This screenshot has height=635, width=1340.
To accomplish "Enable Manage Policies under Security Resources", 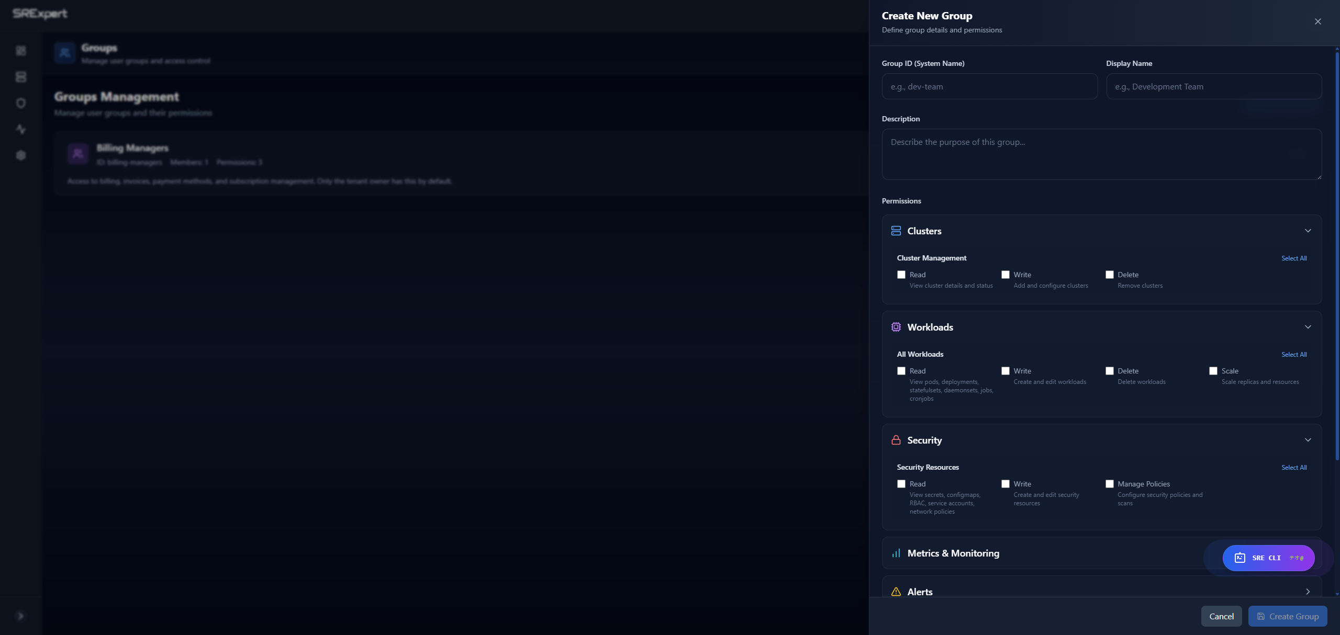I will (1110, 483).
